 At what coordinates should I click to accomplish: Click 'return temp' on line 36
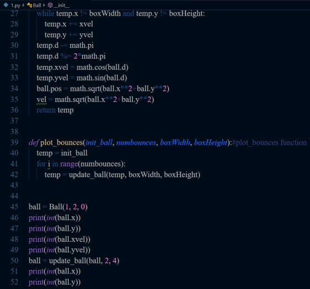tap(55, 110)
